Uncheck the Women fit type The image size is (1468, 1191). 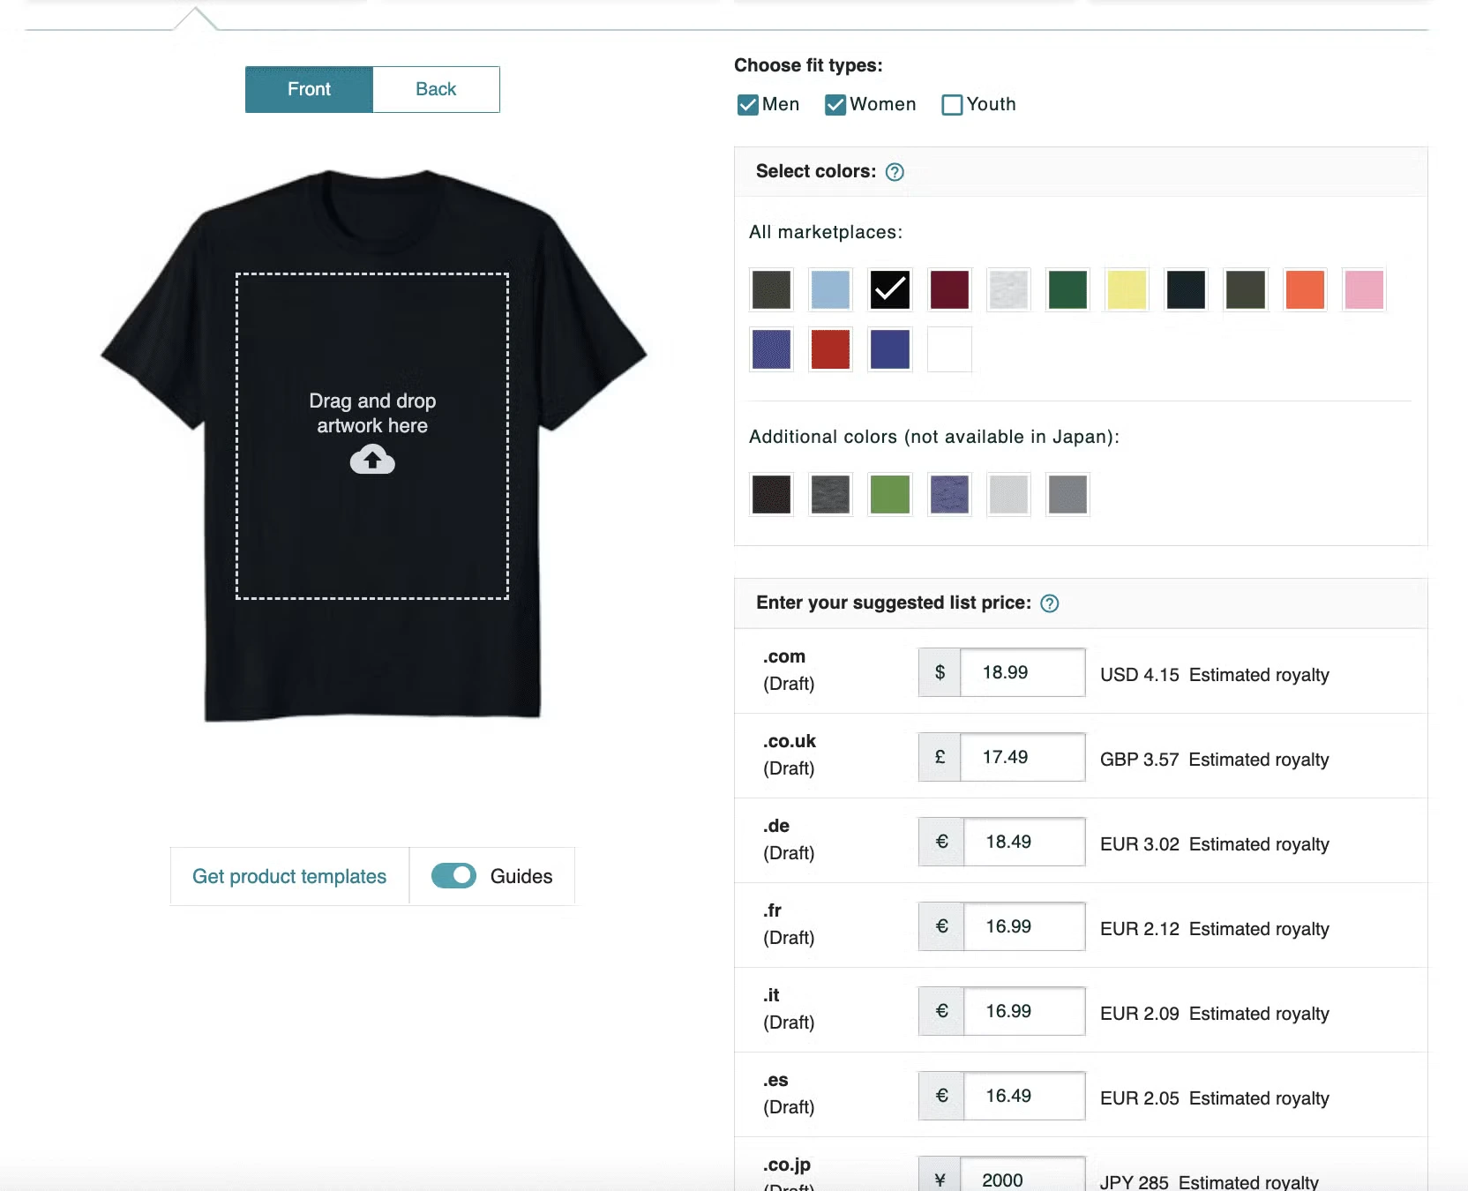point(835,105)
